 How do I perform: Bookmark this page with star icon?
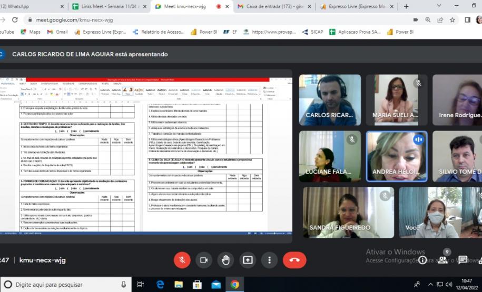click(452, 19)
